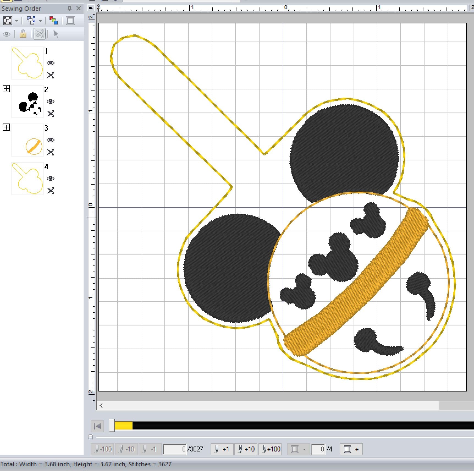Hide sewing order item 2 with eye icon
The width and height of the screenshot is (474, 471).
(51, 102)
